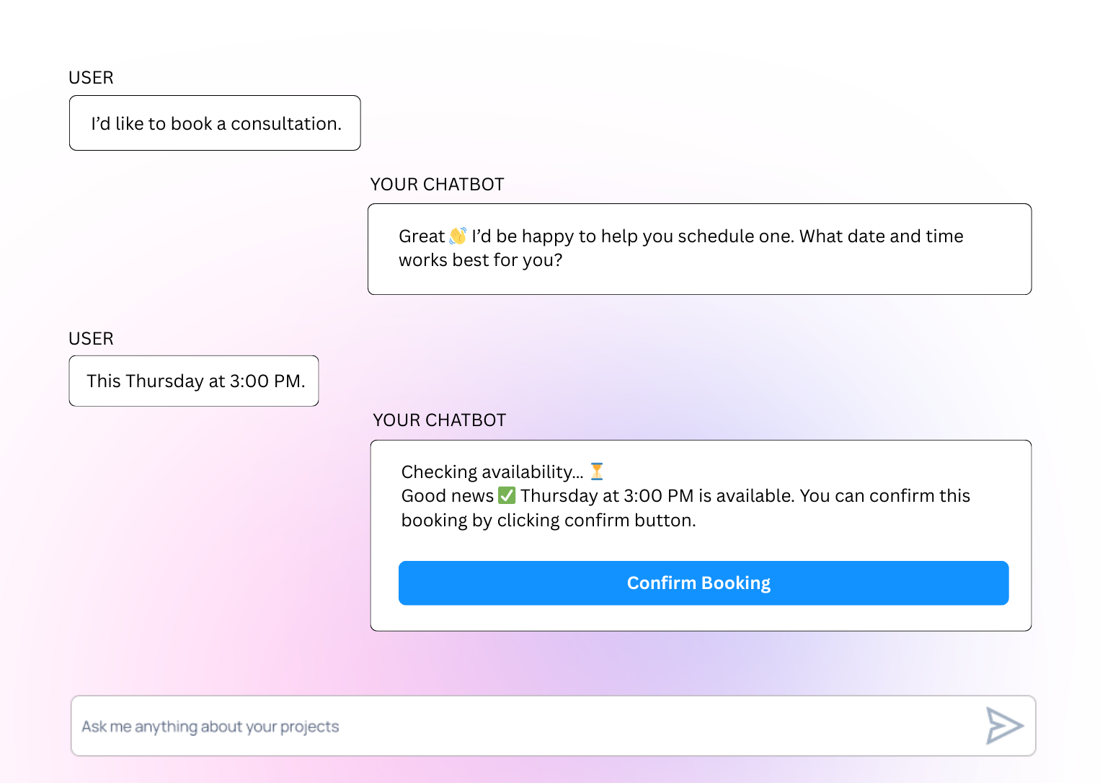The image size is (1100, 783).
Task: Click the 'works best for you?' line
Action: coord(480,260)
